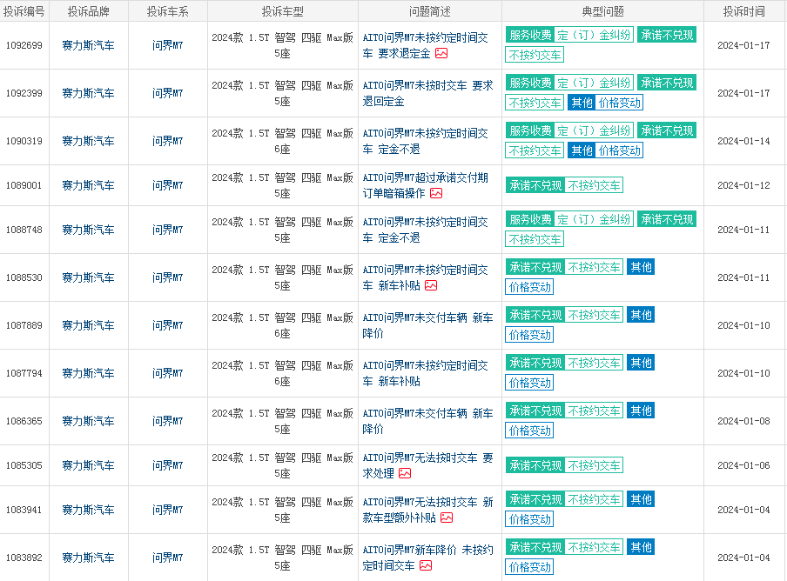Click the 其他 tag in row 1083941
The image size is (787, 581).
click(x=641, y=499)
